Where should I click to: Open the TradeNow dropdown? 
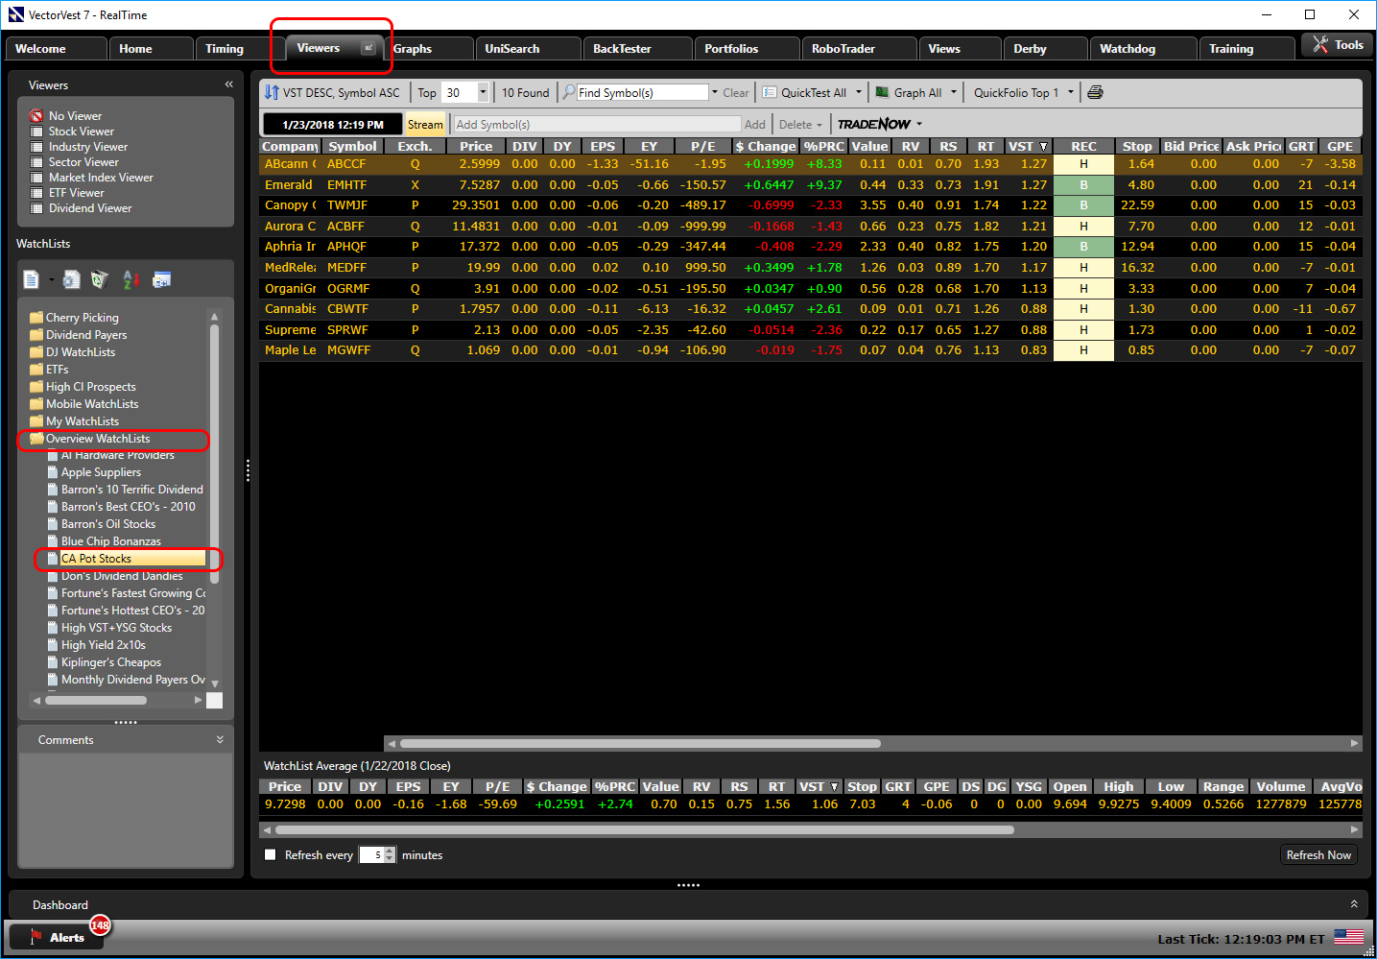point(918,125)
